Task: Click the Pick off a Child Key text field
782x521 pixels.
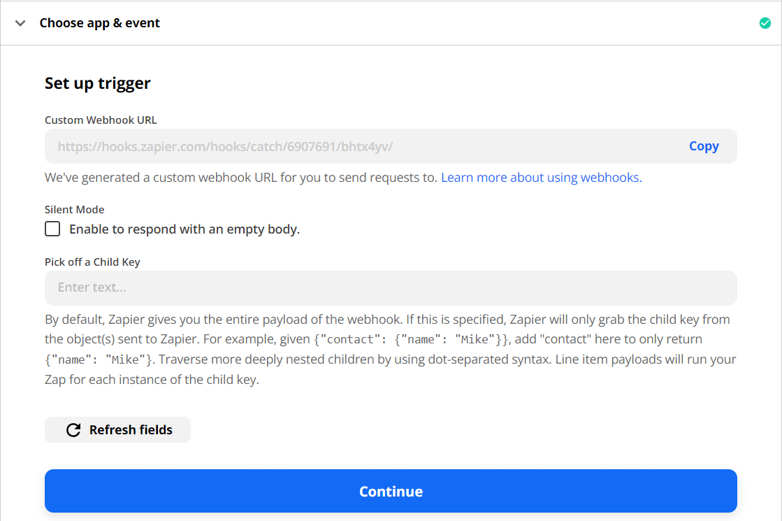Action: [x=391, y=287]
